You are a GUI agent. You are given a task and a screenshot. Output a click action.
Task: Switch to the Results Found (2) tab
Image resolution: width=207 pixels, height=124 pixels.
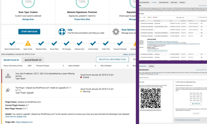[11, 60]
